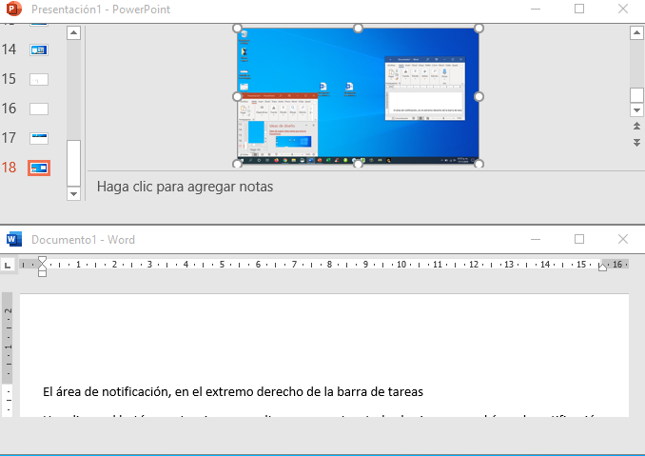The image size is (645, 456).
Task: Click text 'El área de notificación' in Word
Action: (x=107, y=391)
